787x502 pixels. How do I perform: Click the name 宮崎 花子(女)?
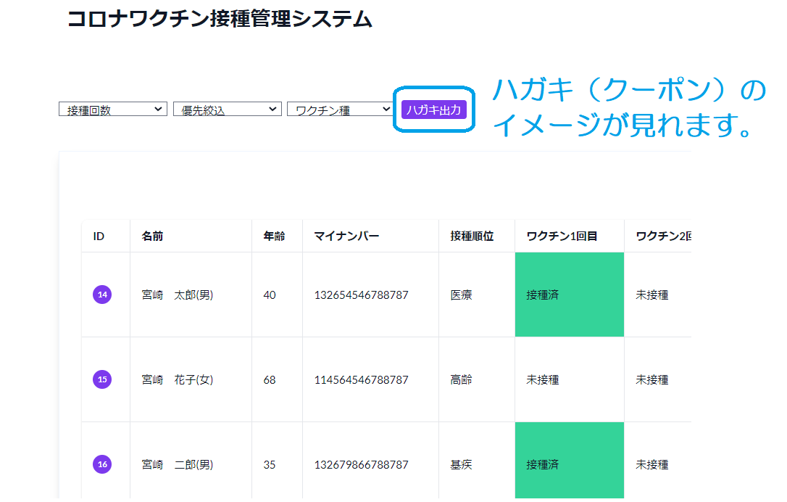click(x=177, y=380)
